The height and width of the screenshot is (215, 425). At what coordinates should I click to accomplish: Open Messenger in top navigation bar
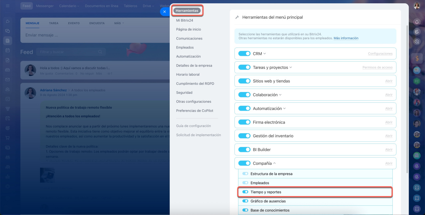click(45, 6)
